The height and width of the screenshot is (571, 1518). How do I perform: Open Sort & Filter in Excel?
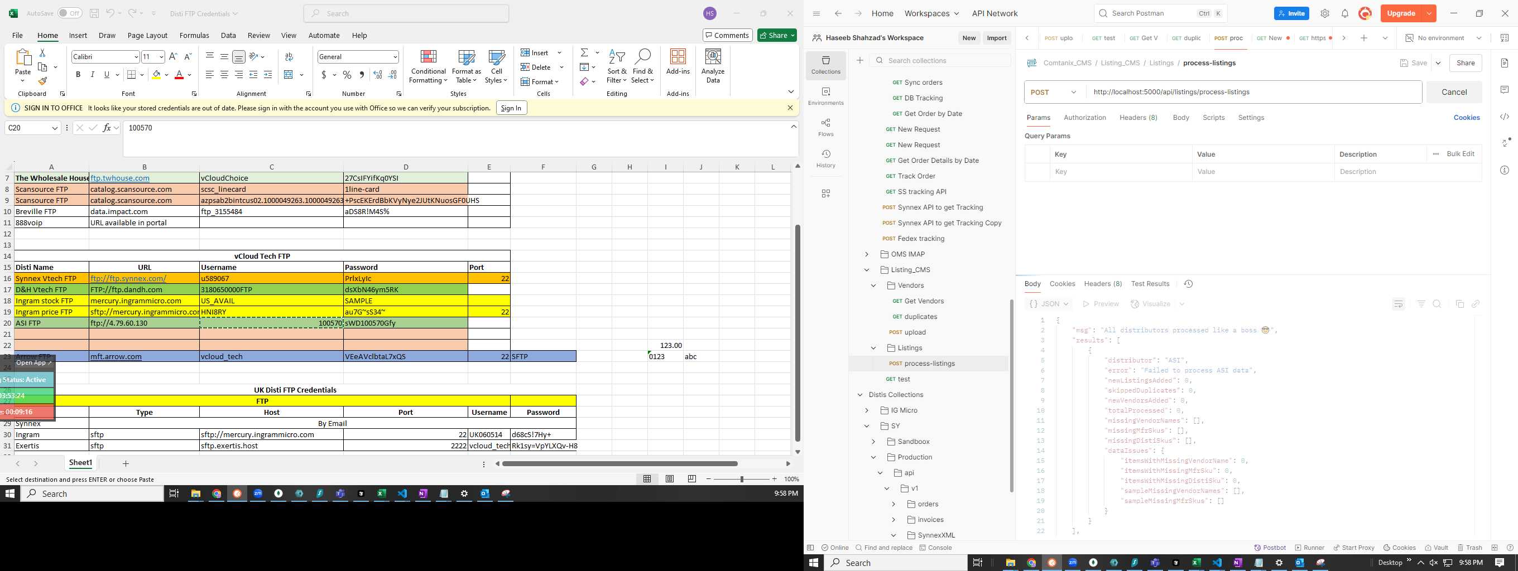coord(616,66)
